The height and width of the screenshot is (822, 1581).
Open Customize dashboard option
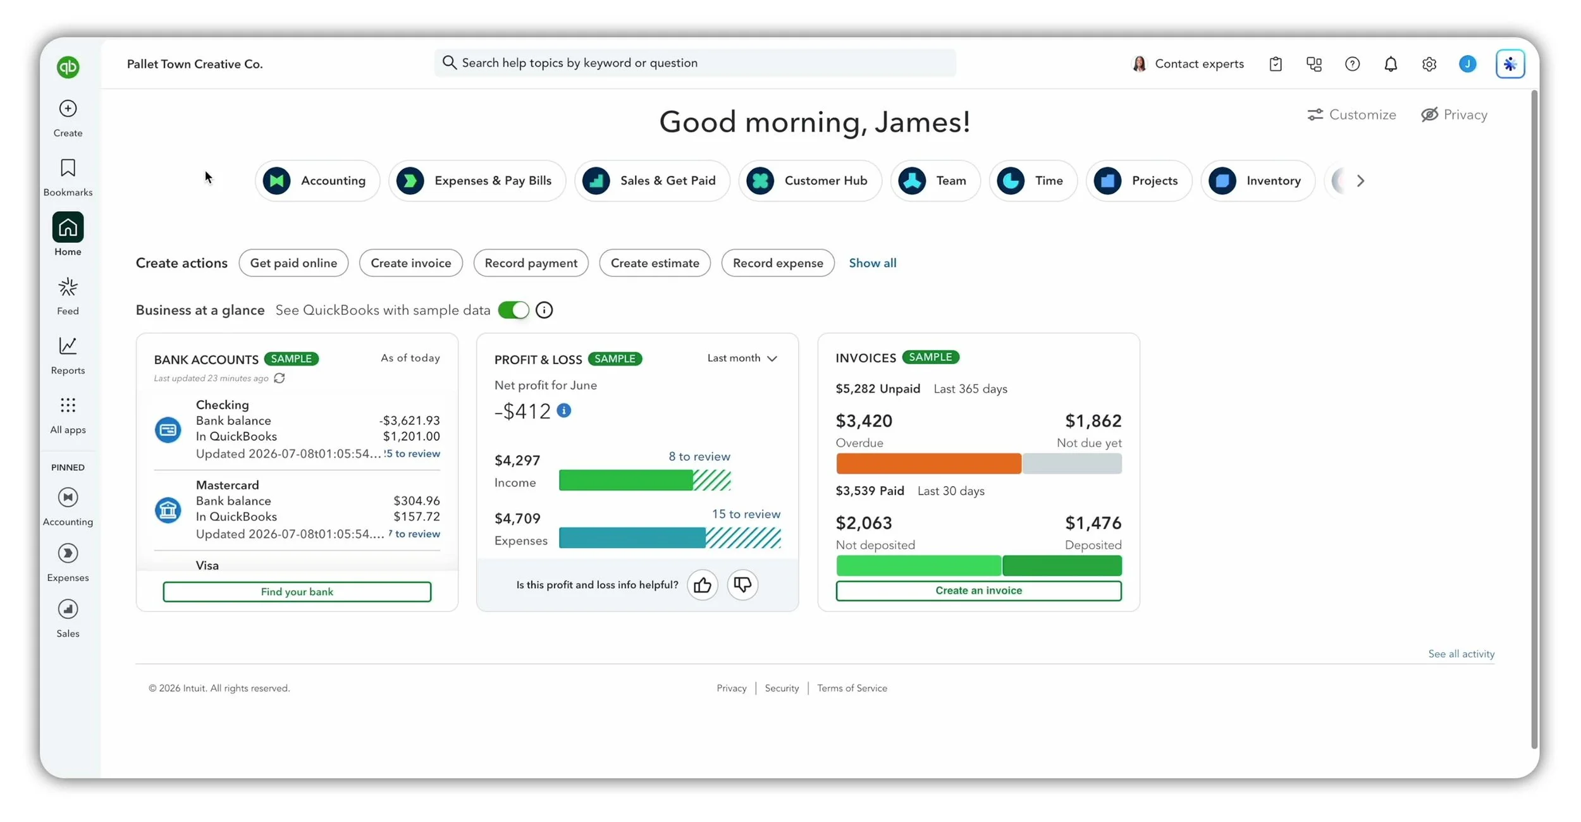point(1351,114)
